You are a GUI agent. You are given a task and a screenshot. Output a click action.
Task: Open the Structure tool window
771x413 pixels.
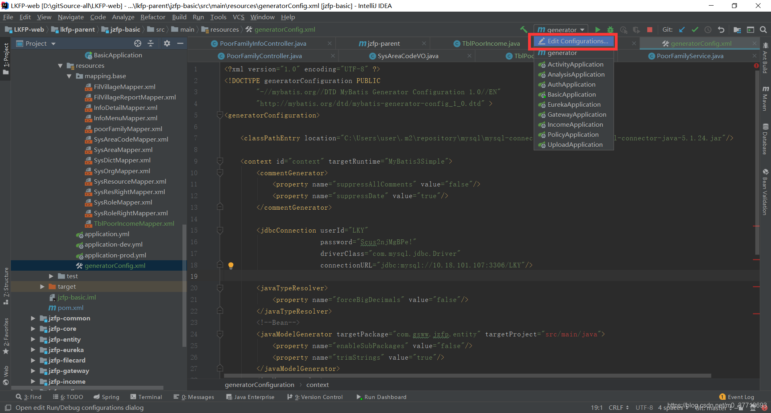click(6, 286)
